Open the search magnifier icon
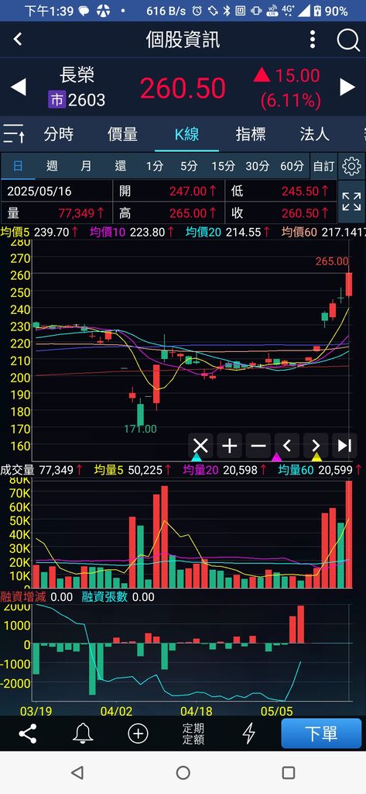 click(347, 40)
